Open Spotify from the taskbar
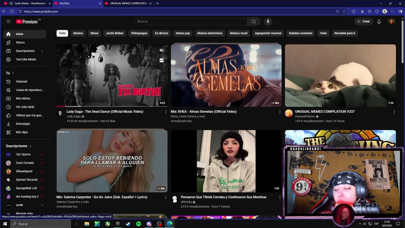 point(139,224)
